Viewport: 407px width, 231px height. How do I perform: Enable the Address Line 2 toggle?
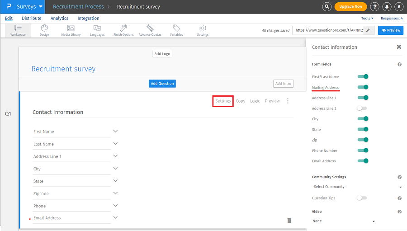(362, 108)
